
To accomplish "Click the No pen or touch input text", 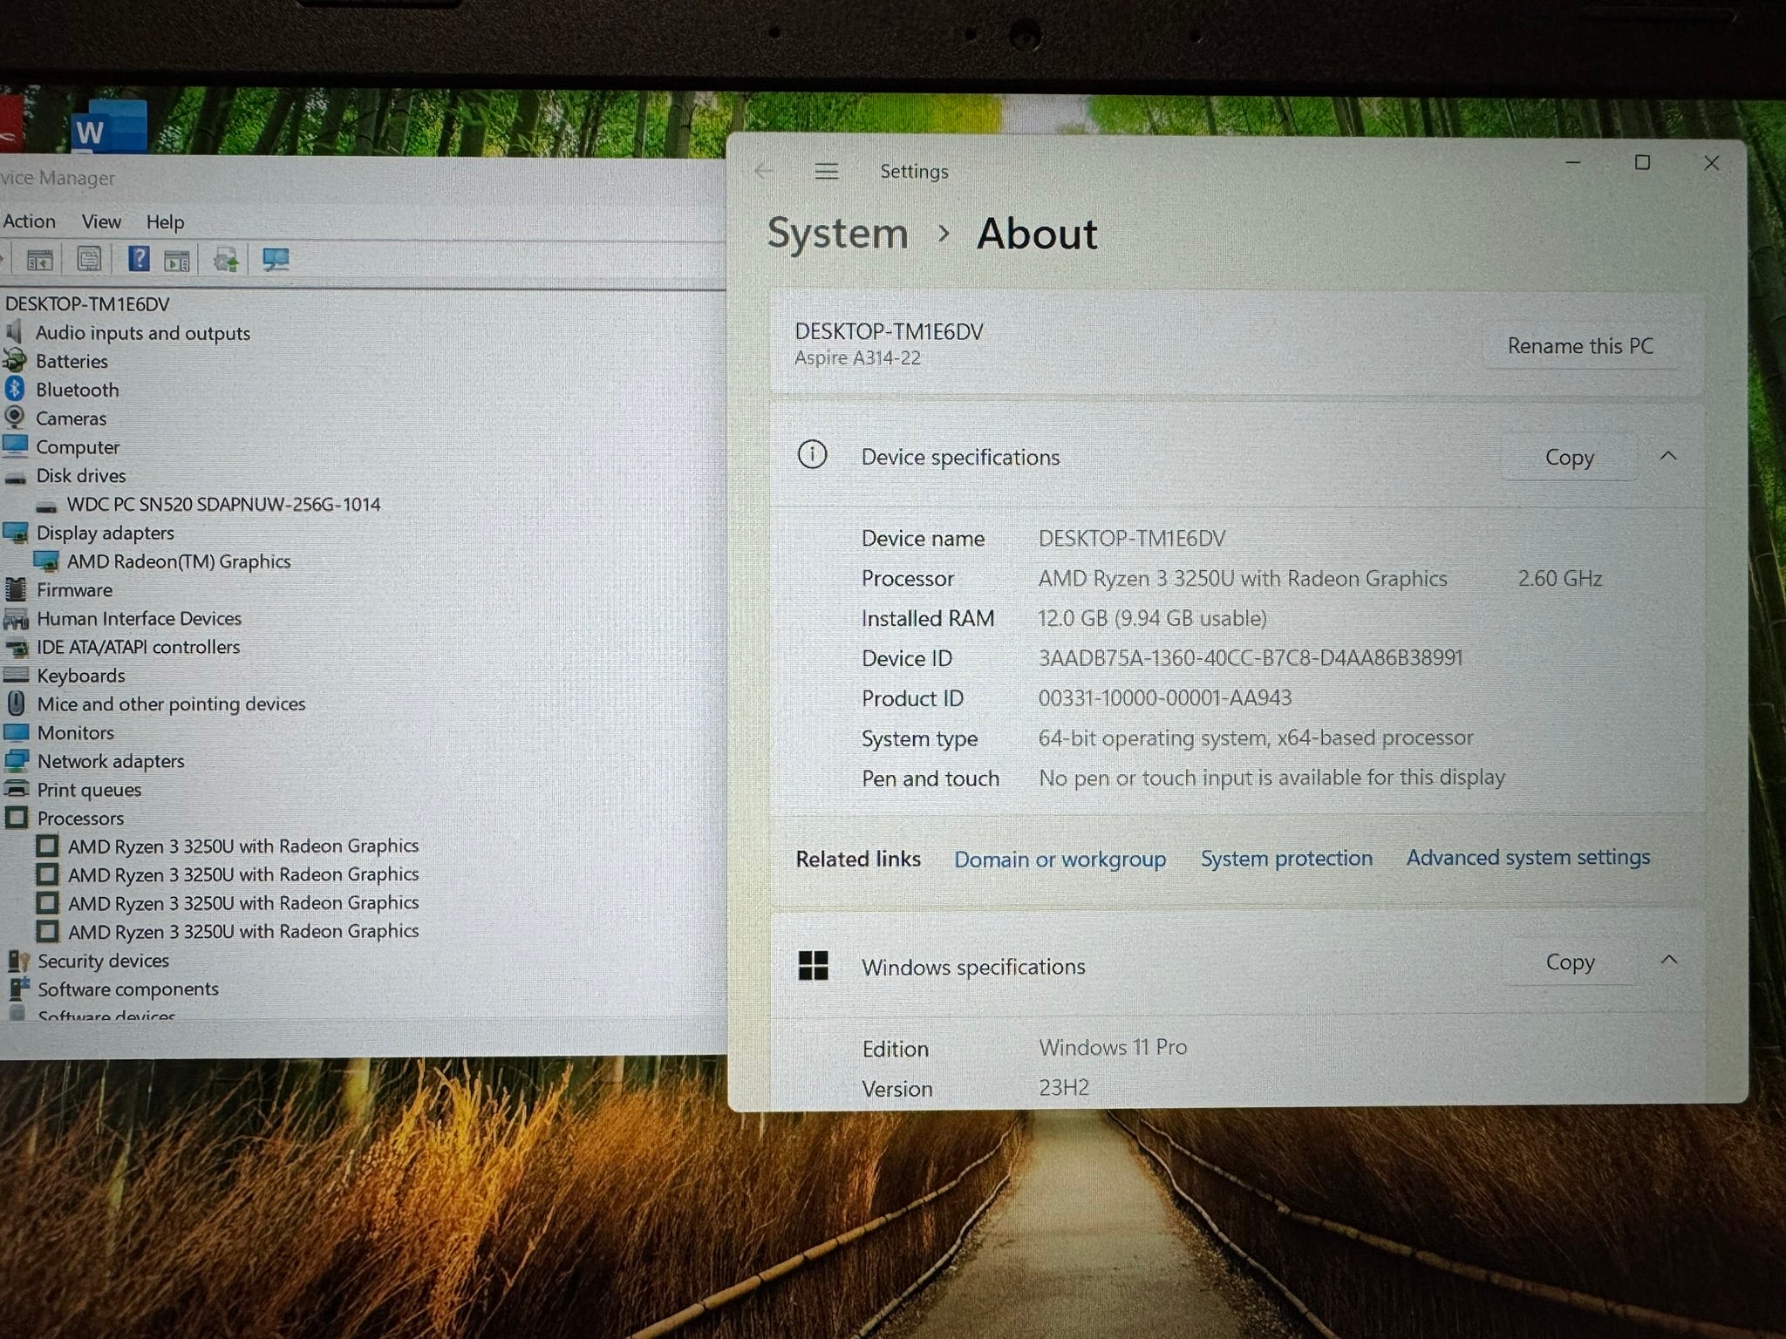I will click(x=1271, y=778).
